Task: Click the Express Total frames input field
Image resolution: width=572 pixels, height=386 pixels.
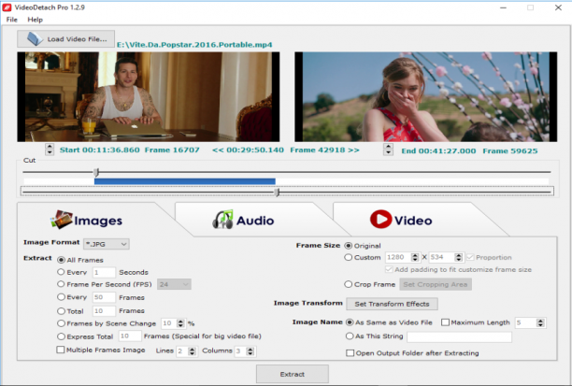Action: pyautogui.click(x=130, y=336)
